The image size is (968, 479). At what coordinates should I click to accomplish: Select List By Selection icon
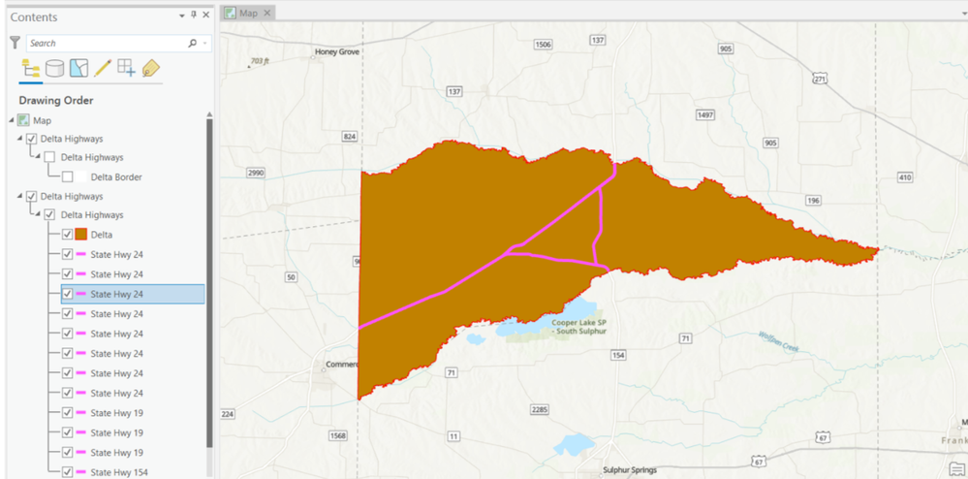78,68
